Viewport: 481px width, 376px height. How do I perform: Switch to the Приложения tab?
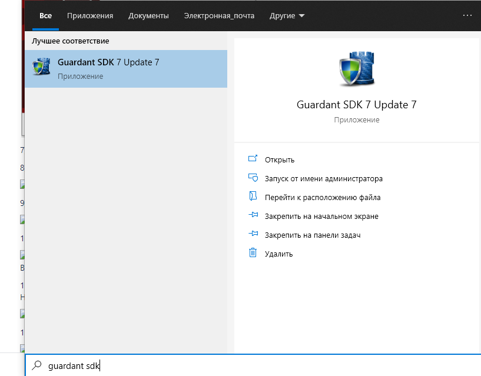point(90,16)
